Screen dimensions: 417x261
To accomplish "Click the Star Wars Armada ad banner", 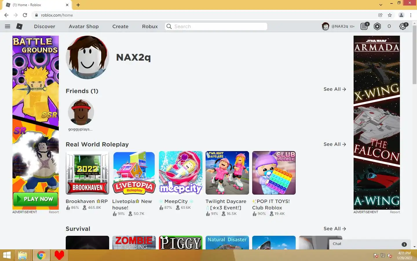I will 377,122.
